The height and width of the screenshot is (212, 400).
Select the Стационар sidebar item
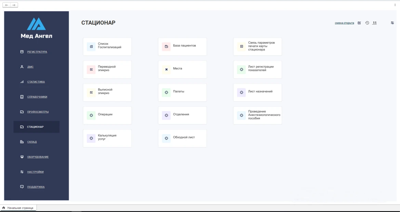point(37,127)
